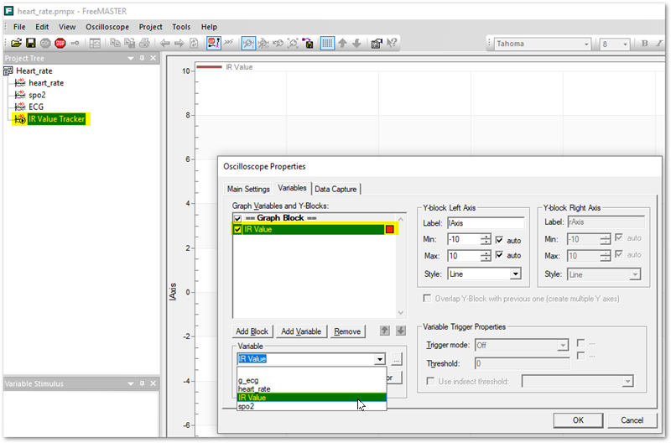Click OK to confirm oscilloscope properties
This screenshot has height=443, width=671.
coord(578,420)
